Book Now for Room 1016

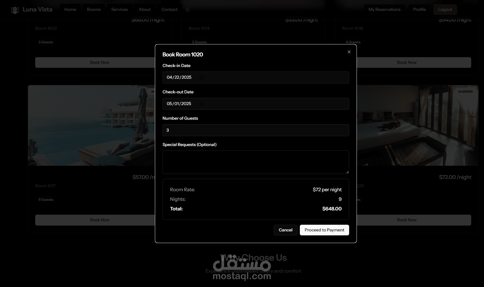pyautogui.click(x=414, y=62)
